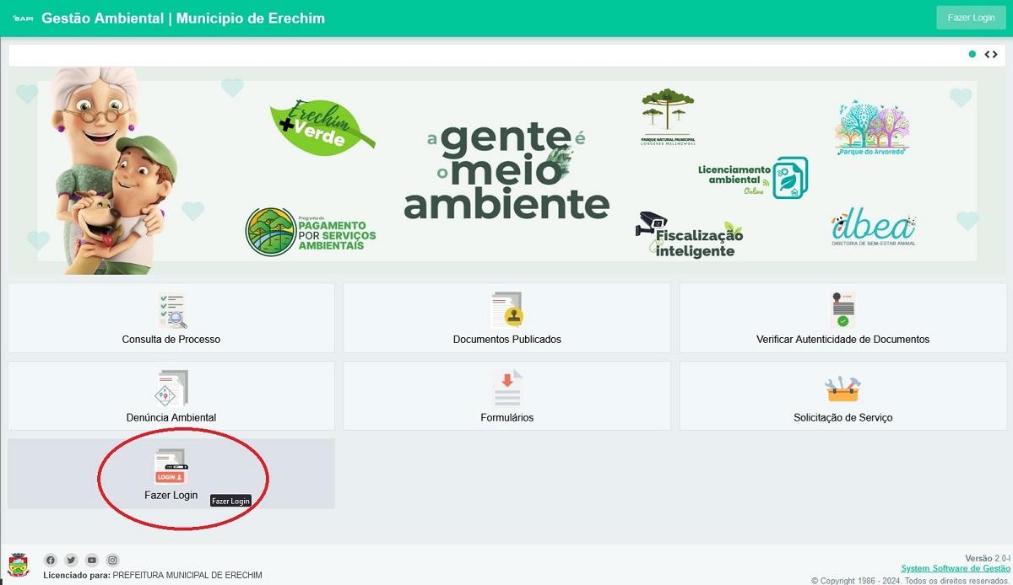1013x585 pixels.
Task: Advance to next banner slide arrow
Action: [995, 55]
